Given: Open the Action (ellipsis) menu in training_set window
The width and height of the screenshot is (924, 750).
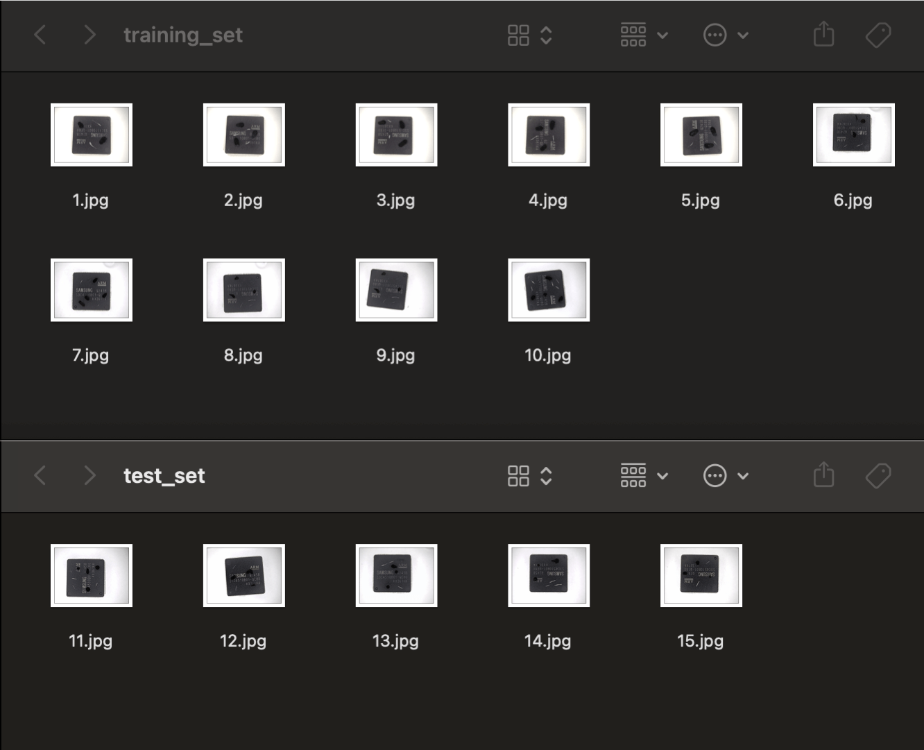Looking at the screenshot, I should tap(726, 35).
